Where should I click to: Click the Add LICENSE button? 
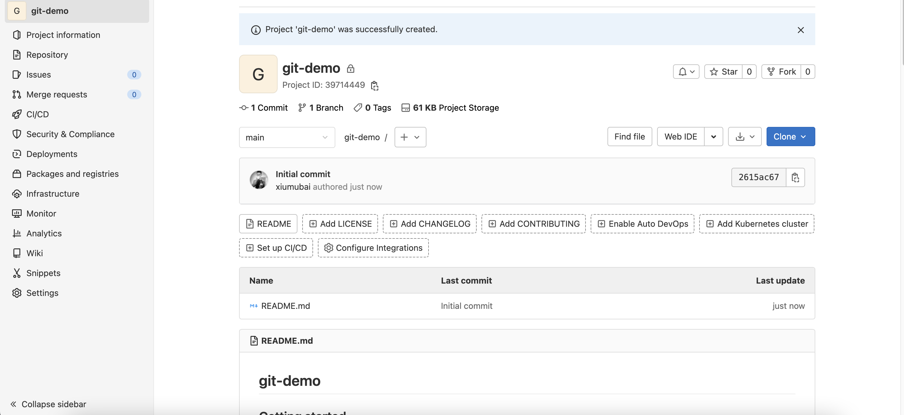[340, 224]
